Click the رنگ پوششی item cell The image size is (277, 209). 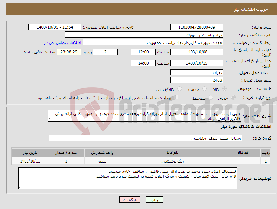pyautogui.click(x=172, y=161)
